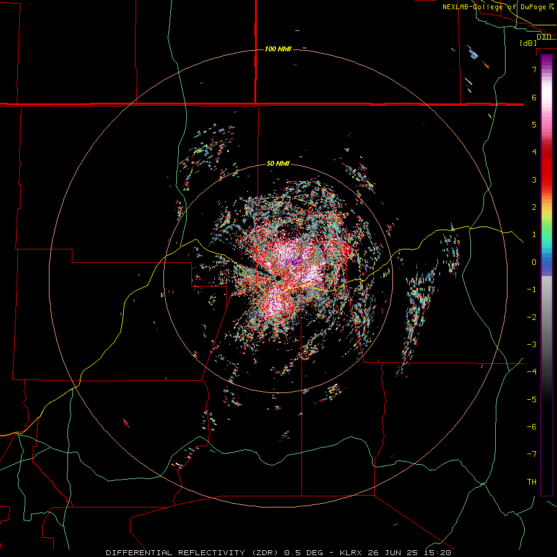
Task: Click the "-1" value on color scale
Action: click(x=532, y=290)
